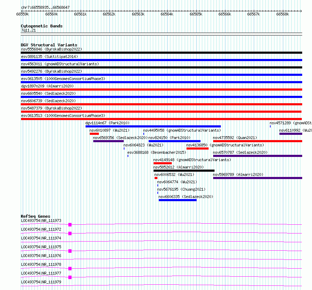312x290 pixels.
Task: Click blue bar under nsv6606335 (Sedlazeck2020)
Action: 178,200
